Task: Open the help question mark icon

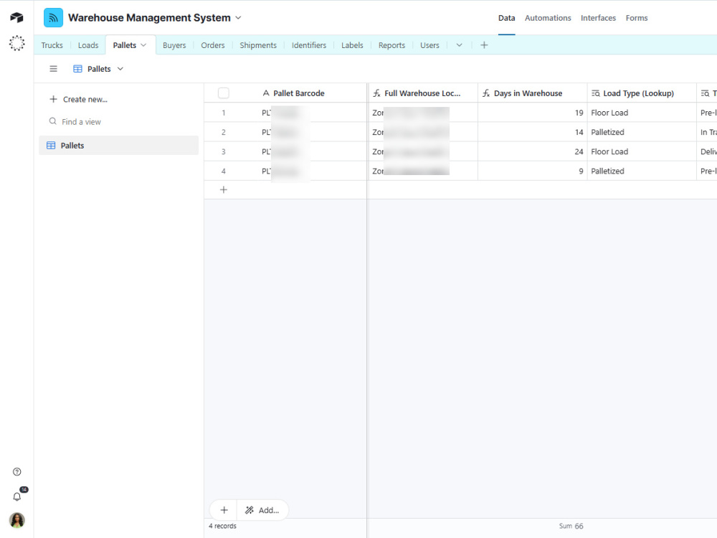Action: (x=17, y=472)
